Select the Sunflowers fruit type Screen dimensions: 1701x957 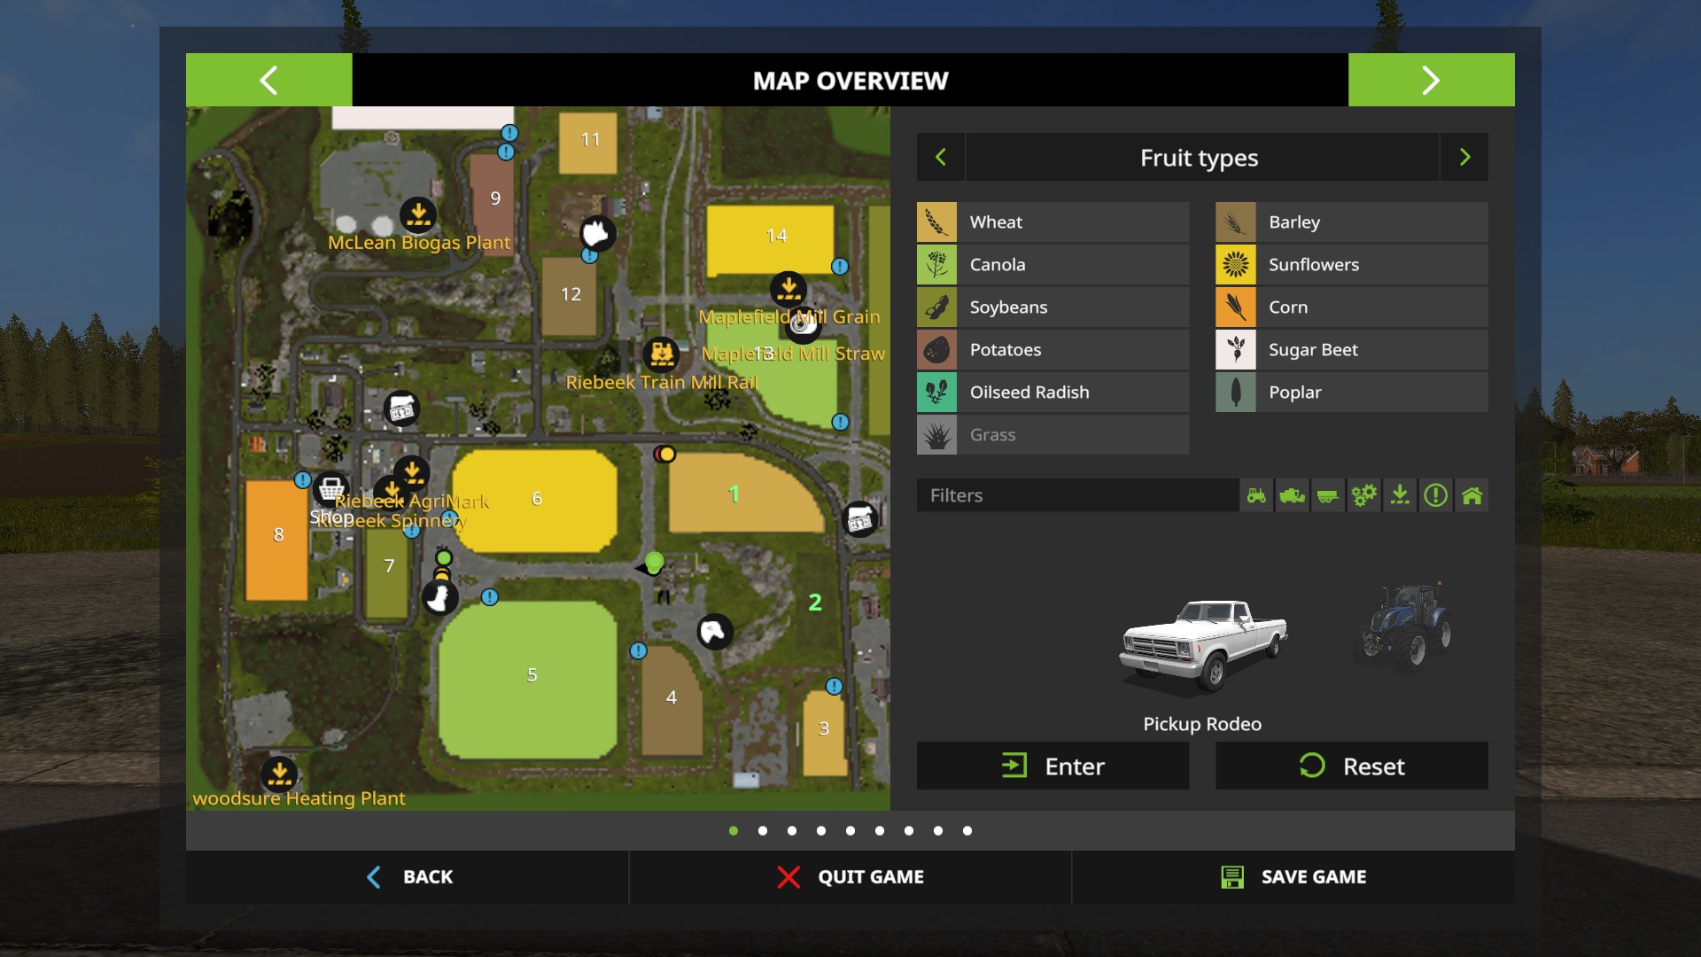(1351, 265)
